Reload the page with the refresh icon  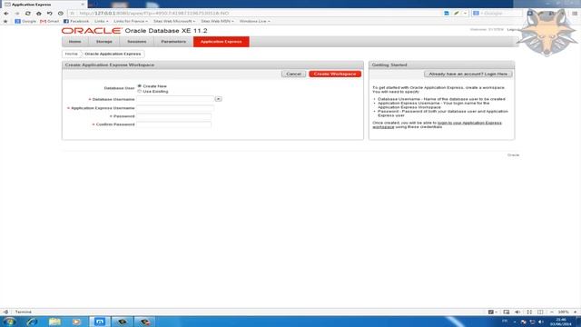[28, 14]
